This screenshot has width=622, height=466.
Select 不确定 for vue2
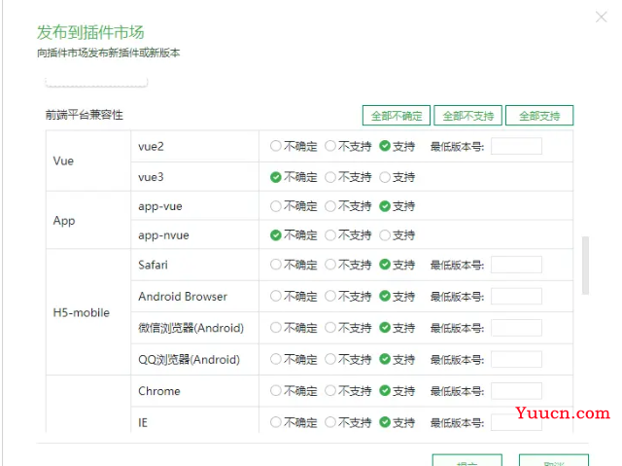276,146
